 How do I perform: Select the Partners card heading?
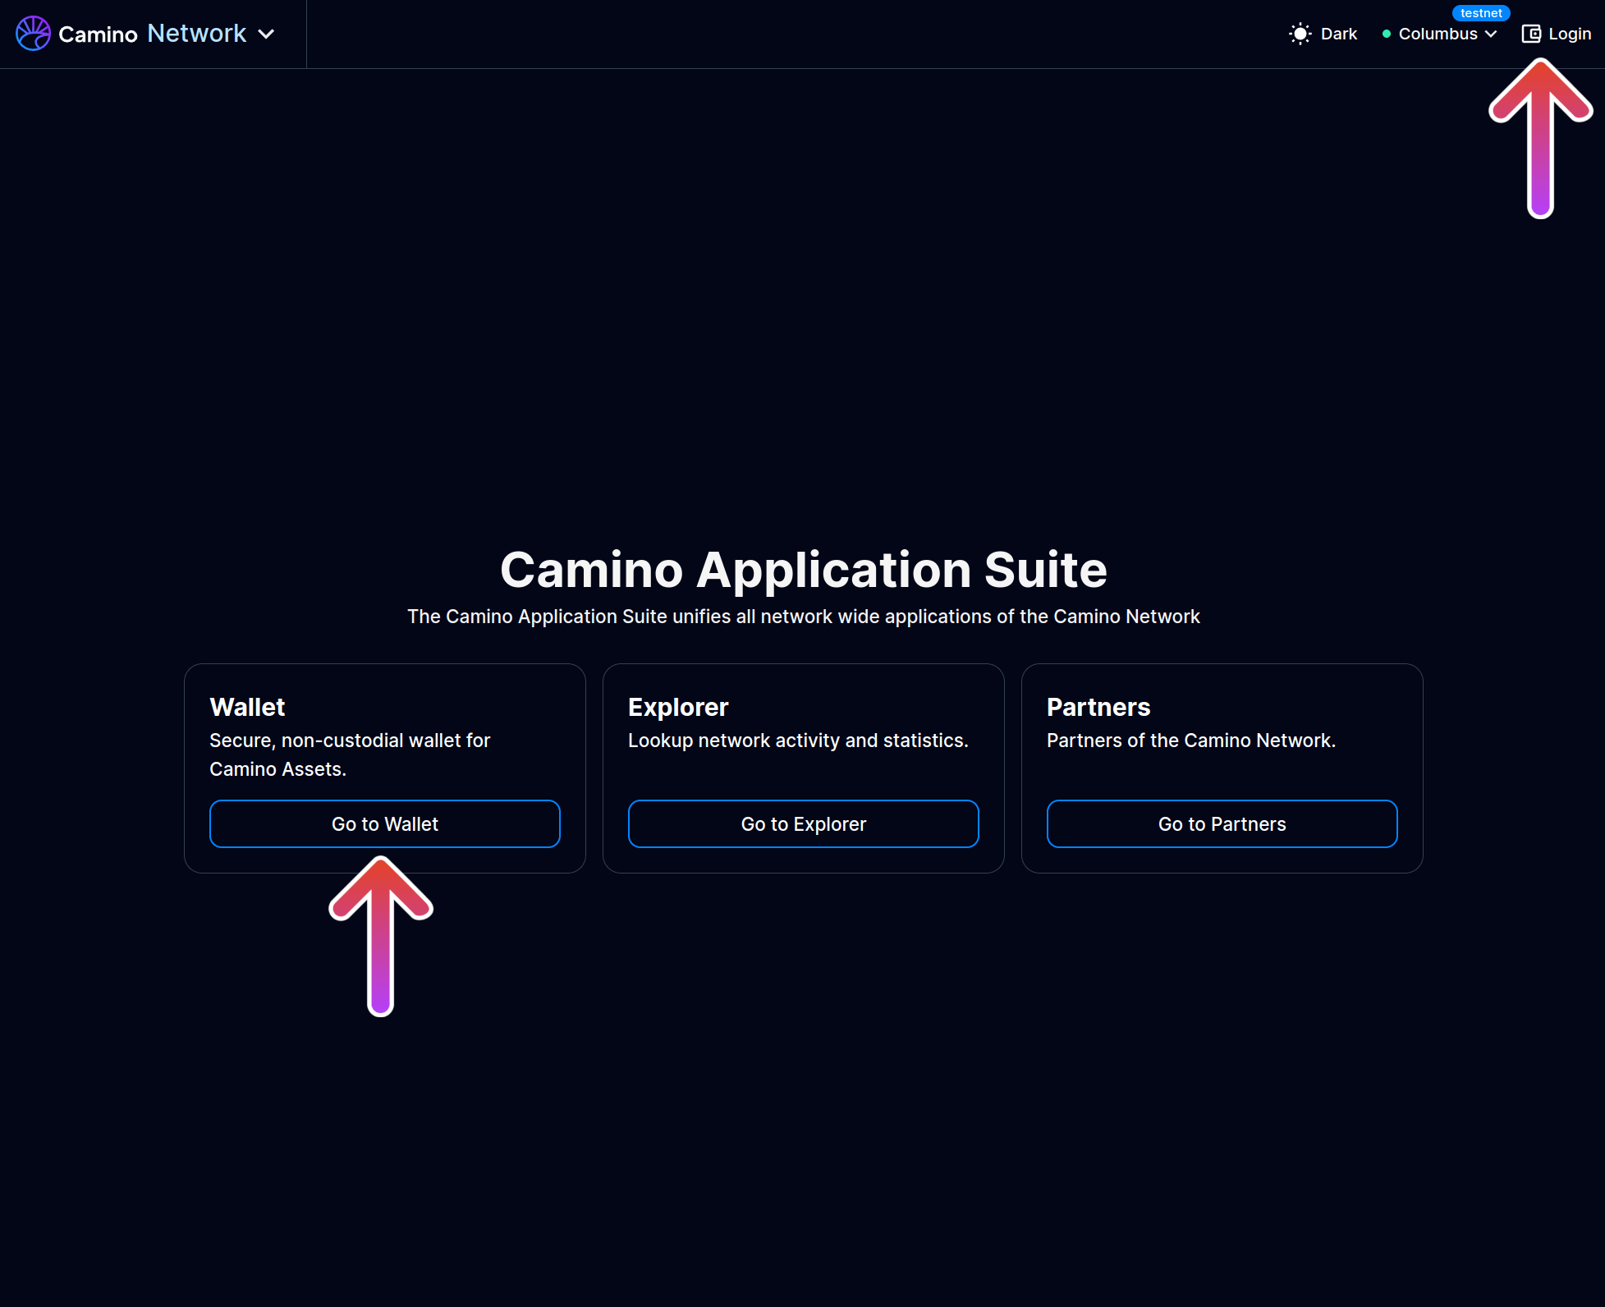(1098, 707)
